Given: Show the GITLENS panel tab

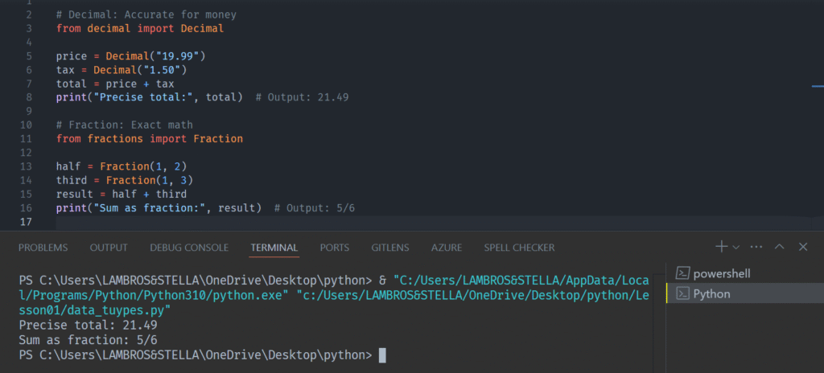Looking at the screenshot, I should tap(389, 248).
